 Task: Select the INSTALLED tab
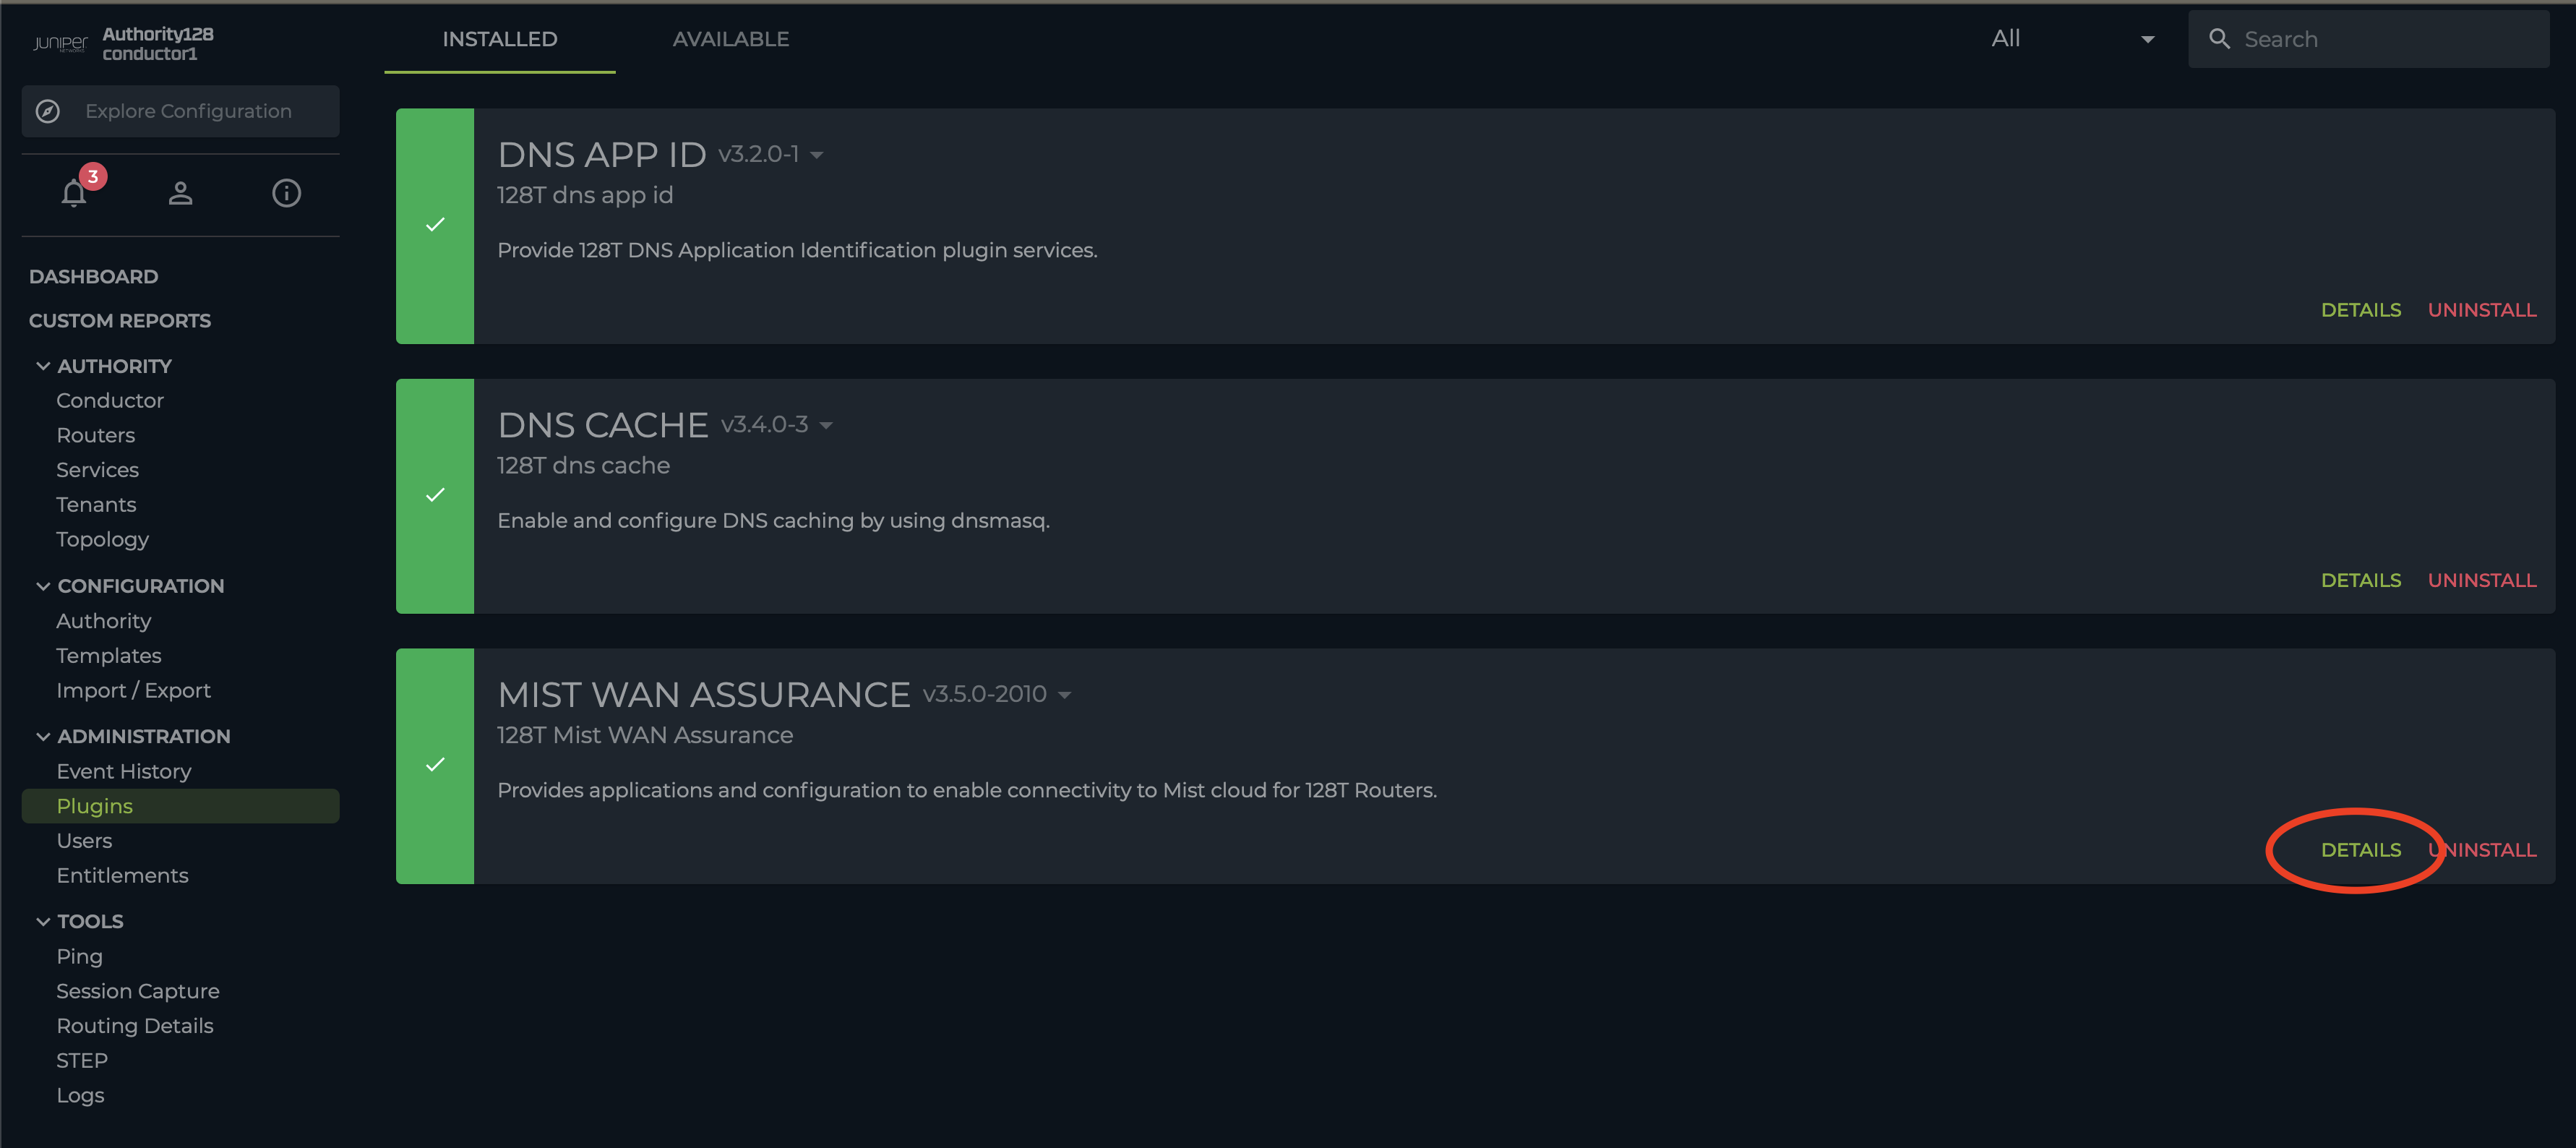pos(499,39)
